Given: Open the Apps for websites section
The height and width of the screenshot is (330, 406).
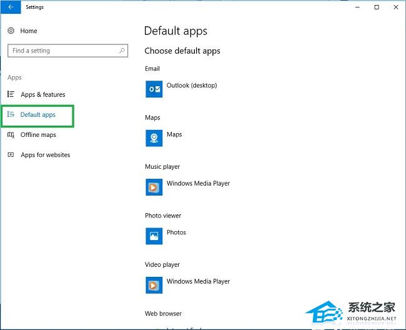Looking at the screenshot, I should click(45, 154).
